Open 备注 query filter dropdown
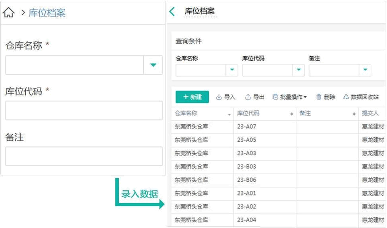The width and height of the screenshot is (387, 228). pyautogui.click(x=365, y=70)
